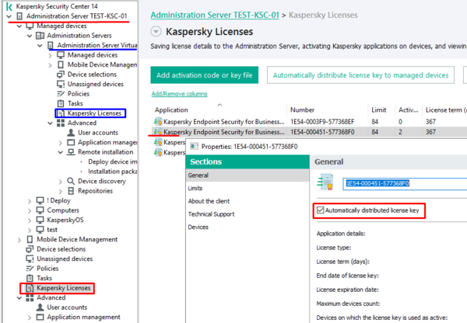The height and width of the screenshot is (323, 467).
Task: Click the User accounts person icon under virtual server
Action: coord(71,133)
